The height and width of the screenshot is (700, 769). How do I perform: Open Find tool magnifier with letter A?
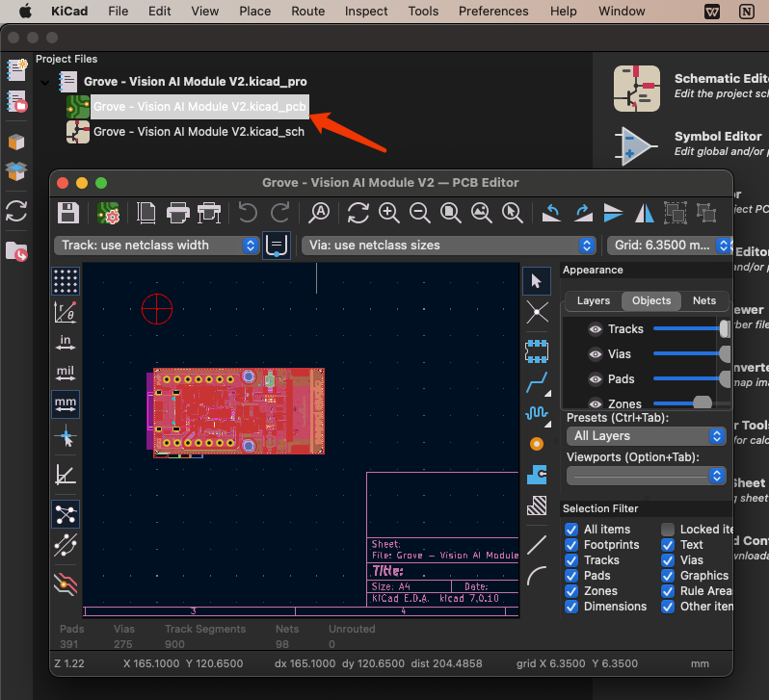(x=319, y=213)
